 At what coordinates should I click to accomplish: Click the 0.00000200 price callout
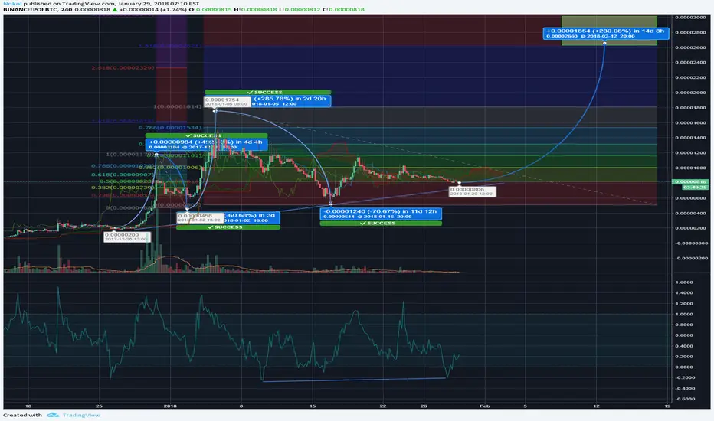click(x=126, y=237)
